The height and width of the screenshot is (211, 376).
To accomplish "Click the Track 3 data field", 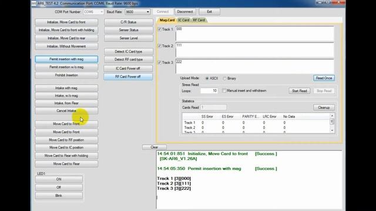I will [x=254, y=66].
